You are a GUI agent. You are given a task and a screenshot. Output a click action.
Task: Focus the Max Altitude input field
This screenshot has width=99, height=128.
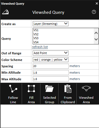[51, 79]
